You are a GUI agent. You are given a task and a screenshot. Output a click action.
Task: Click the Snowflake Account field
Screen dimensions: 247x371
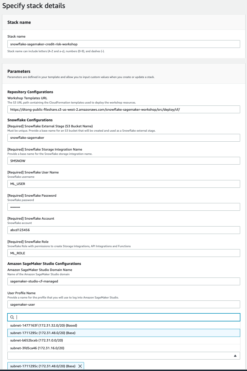[124, 230]
